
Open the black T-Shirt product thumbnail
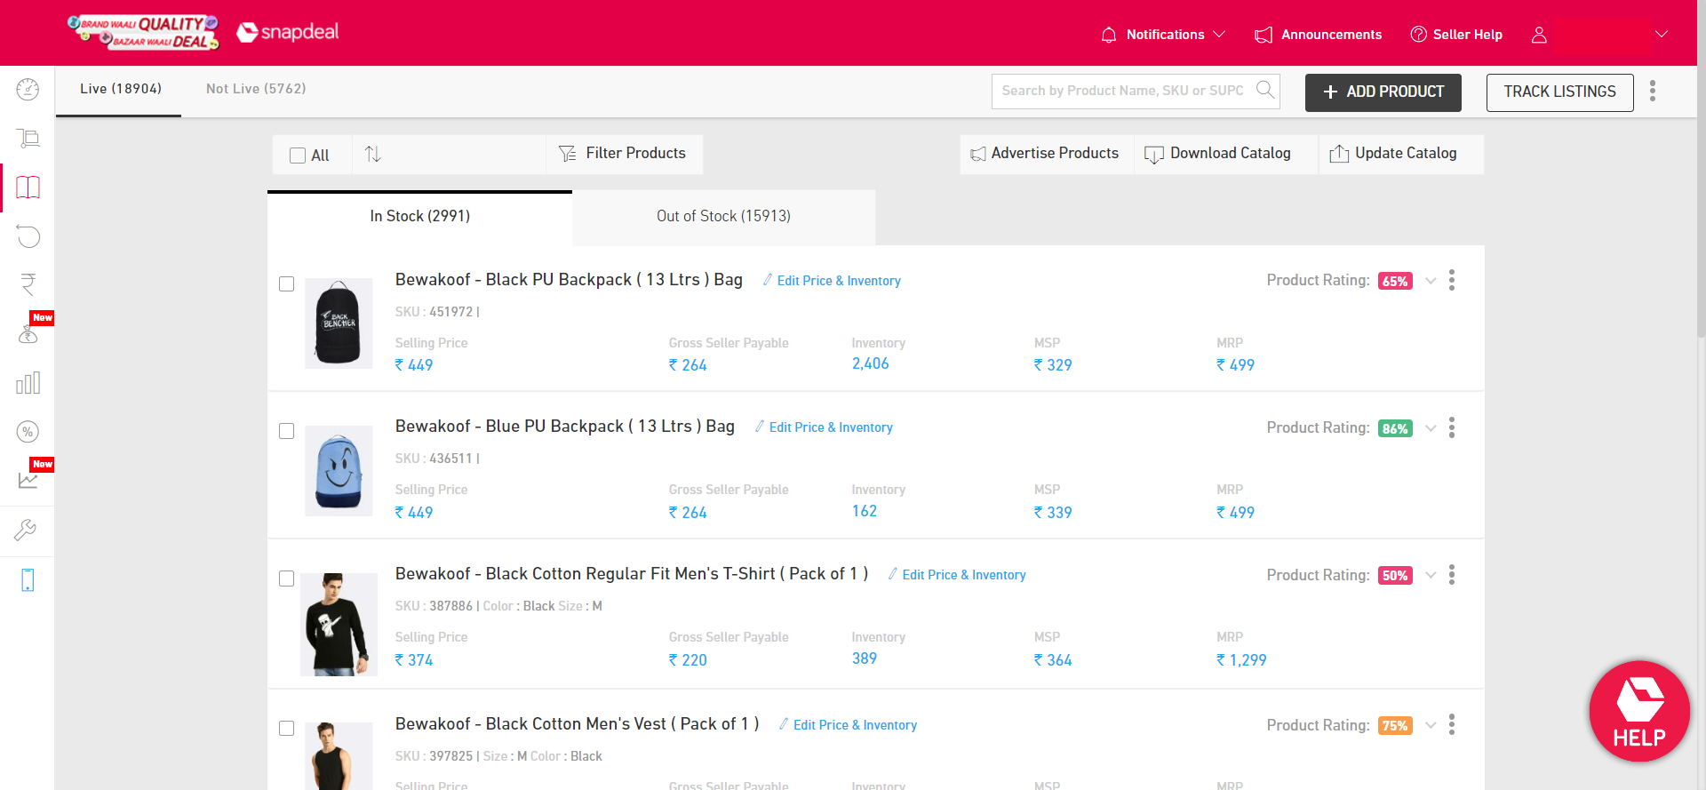[339, 625]
